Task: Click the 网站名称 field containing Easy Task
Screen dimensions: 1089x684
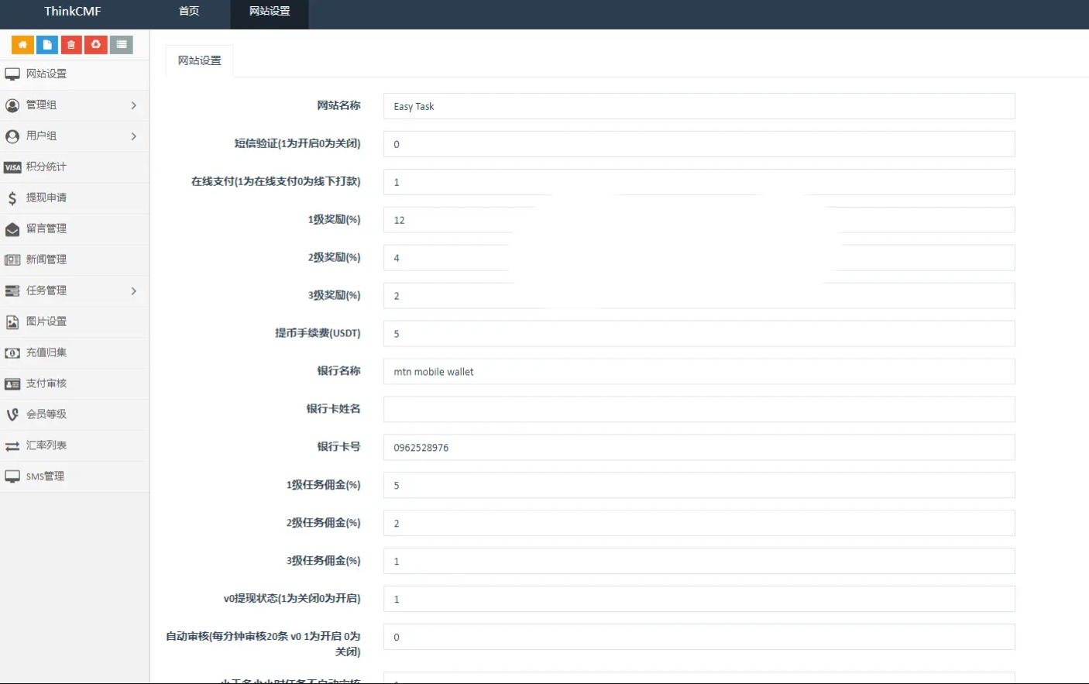Action: click(x=699, y=106)
